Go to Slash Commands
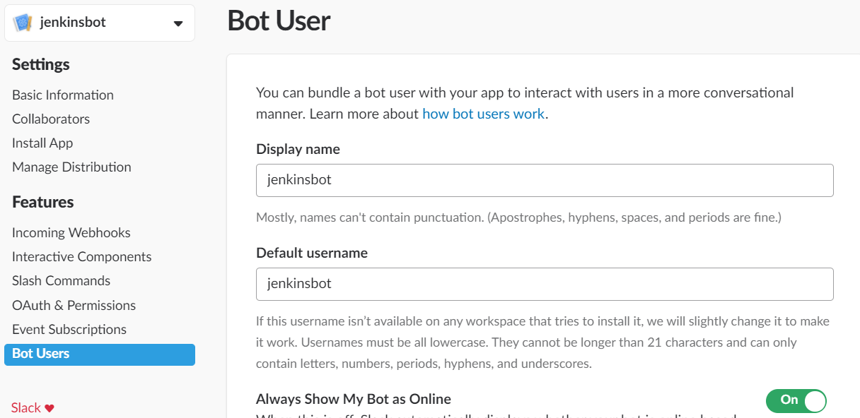The image size is (860, 418). pos(62,280)
